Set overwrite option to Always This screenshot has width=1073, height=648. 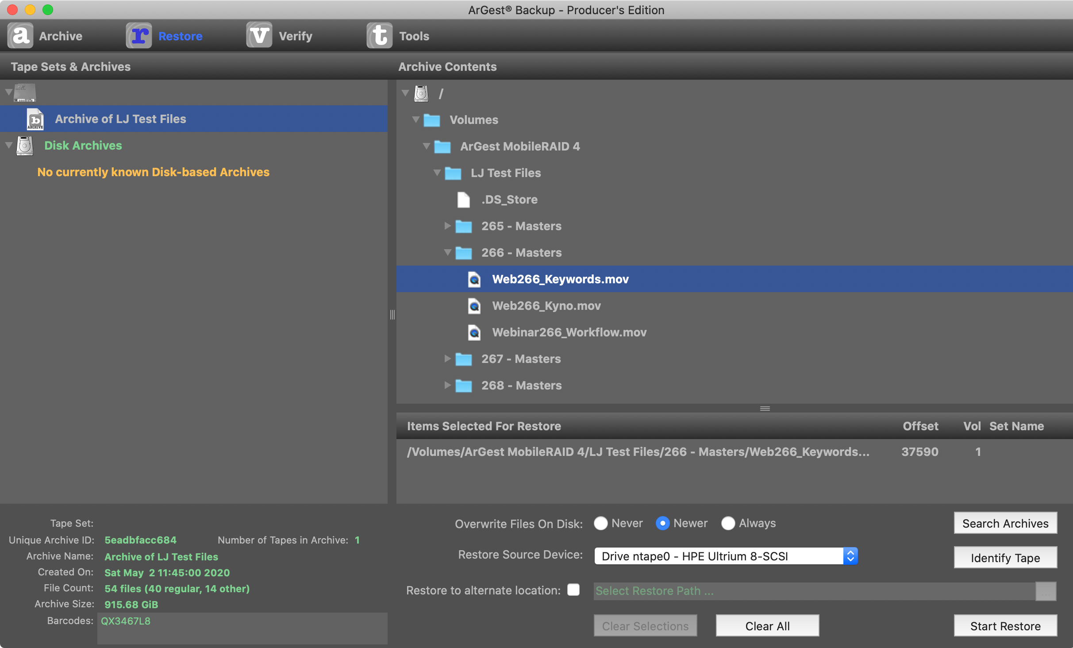(728, 523)
